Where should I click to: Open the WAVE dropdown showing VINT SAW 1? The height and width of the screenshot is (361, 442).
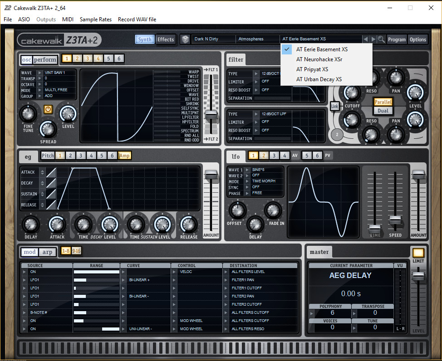click(54, 72)
